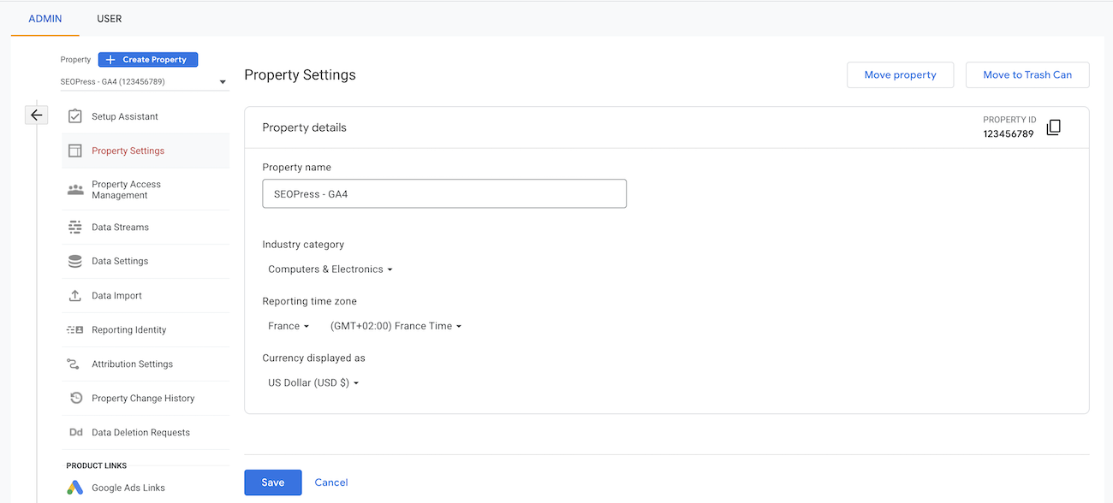
Task: Click Move to Trash Can button
Action: pyautogui.click(x=1027, y=75)
